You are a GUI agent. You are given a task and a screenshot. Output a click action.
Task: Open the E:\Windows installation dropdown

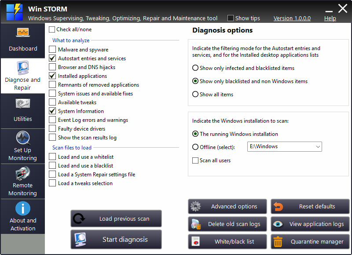point(284,146)
